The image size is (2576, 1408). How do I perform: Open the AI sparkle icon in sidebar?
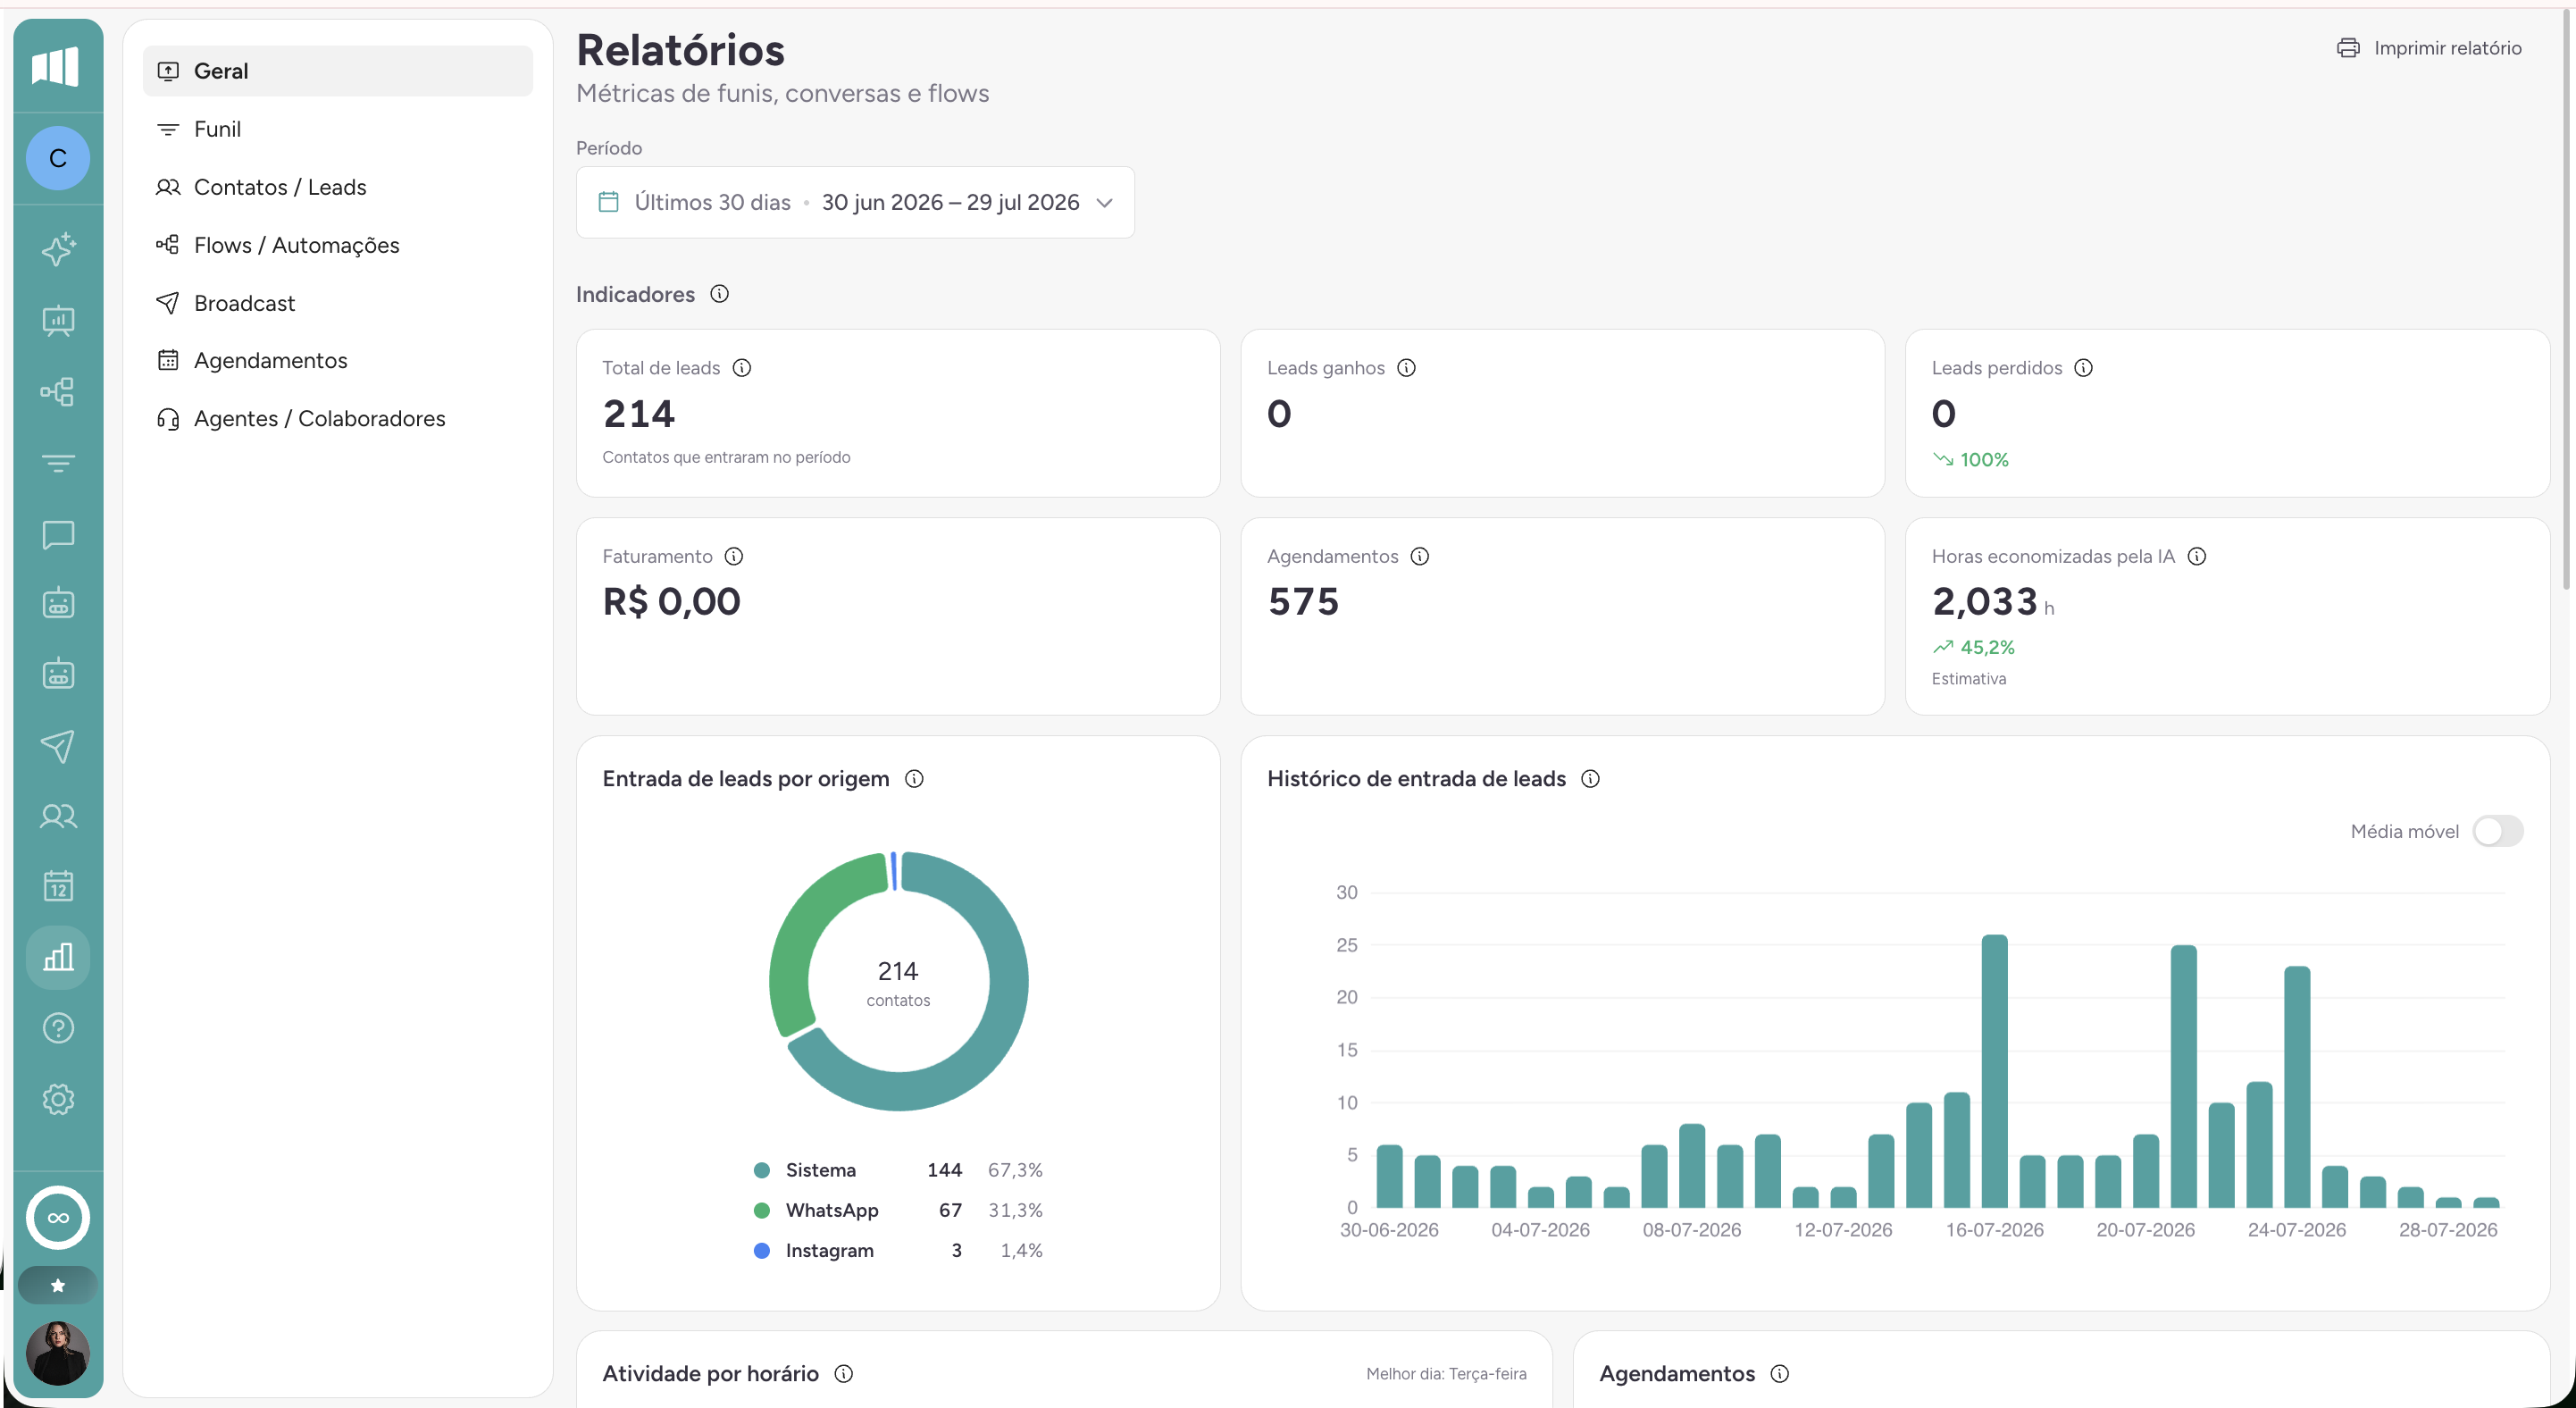tap(58, 249)
